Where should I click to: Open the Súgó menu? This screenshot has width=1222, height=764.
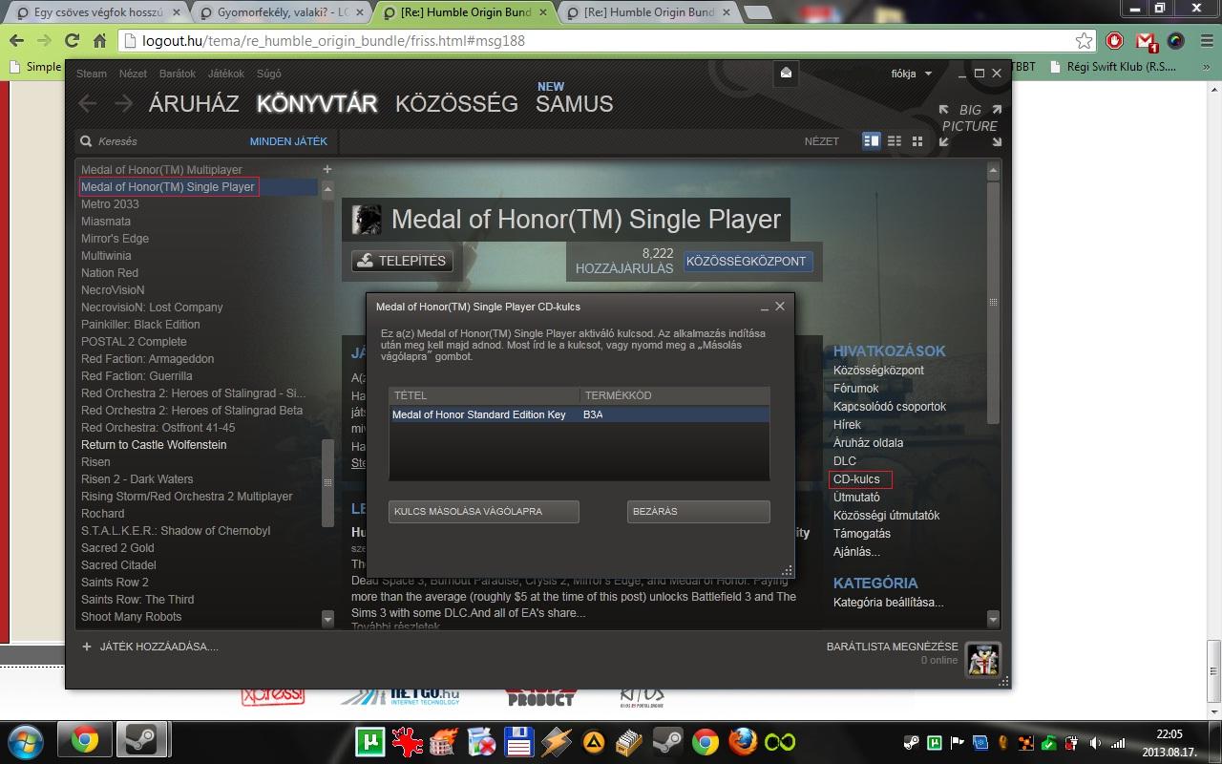click(x=269, y=74)
